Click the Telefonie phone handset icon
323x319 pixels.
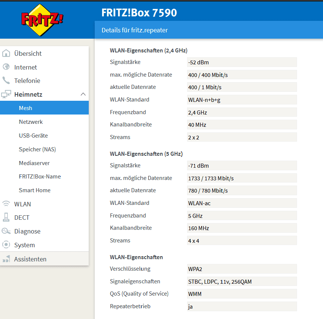[6, 80]
